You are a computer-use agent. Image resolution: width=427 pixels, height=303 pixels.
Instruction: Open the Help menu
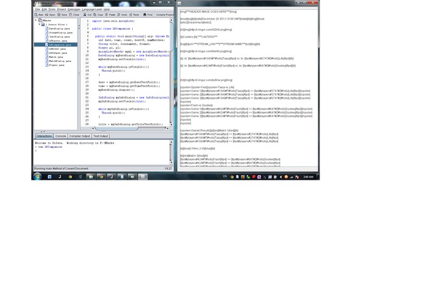(106, 9)
